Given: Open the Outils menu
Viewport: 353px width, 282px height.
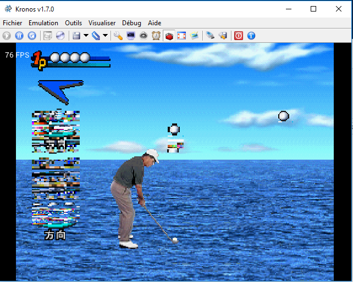Looking at the screenshot, I should 73,23.
